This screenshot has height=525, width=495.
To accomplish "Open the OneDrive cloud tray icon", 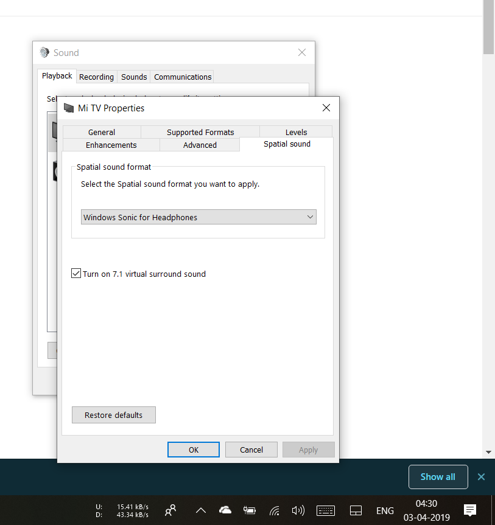I will tap(225, 510).
